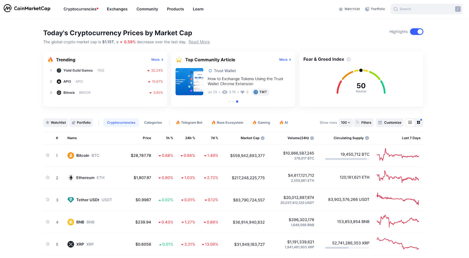Sort by the 24h % column header
Image resolution: width=469 pixels, height=258 pixels.
[190, 138]
